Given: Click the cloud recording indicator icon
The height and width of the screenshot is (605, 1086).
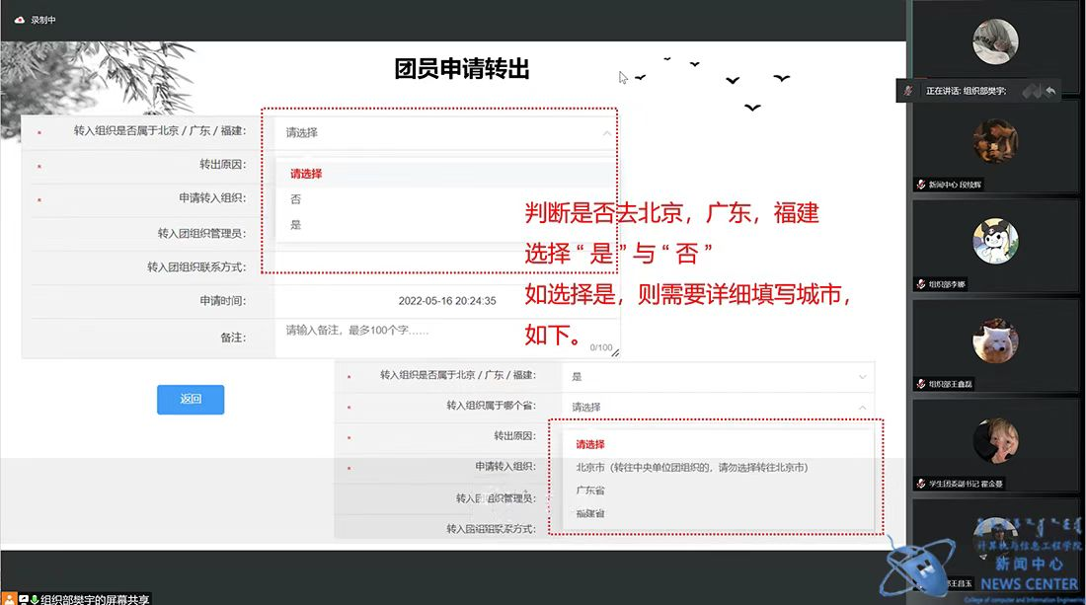Looking at the screenshot, I should point(20,19).
